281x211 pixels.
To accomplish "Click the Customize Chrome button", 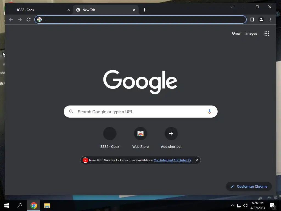I will click(249, 187).
